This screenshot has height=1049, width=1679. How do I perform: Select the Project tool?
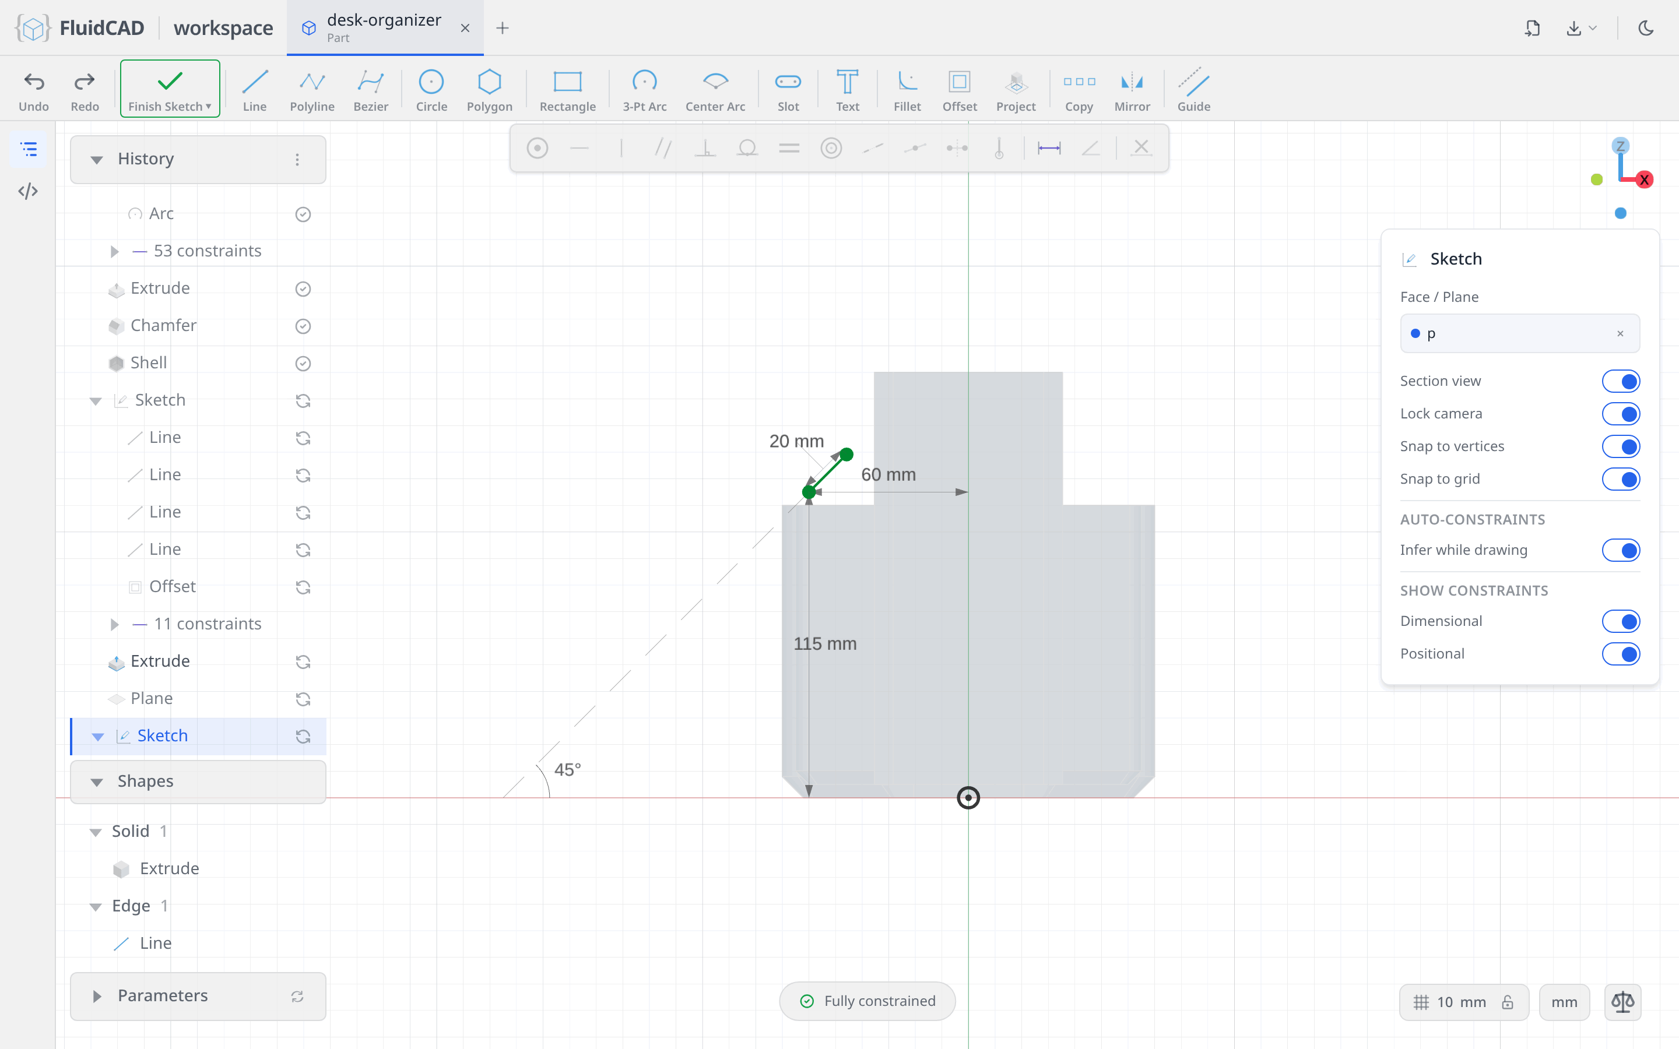[1016, 90]
